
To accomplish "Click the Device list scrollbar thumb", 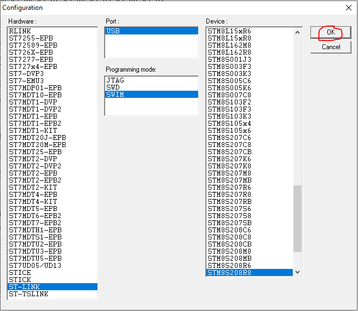I will coord(297,219).
